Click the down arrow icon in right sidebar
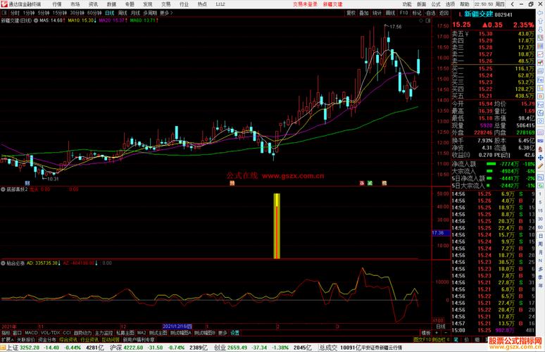This screenshot has height=352, width=545. pyautogui.click(x=540, y=29)
